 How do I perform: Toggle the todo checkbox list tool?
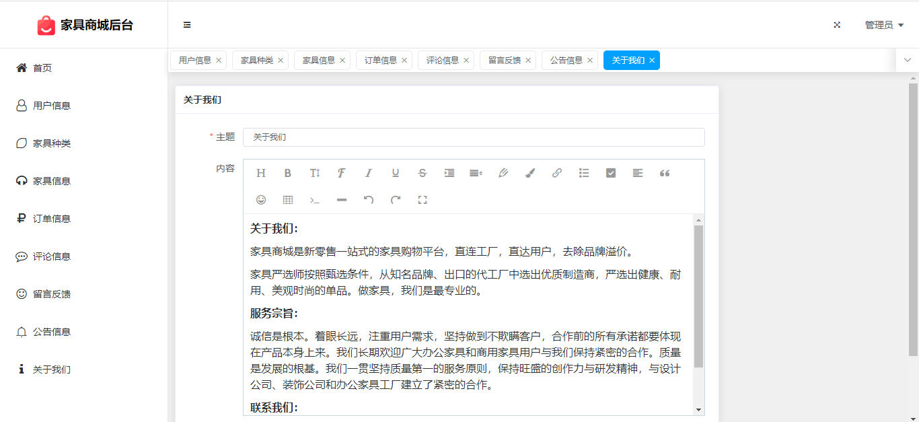(x=611, y=173)
